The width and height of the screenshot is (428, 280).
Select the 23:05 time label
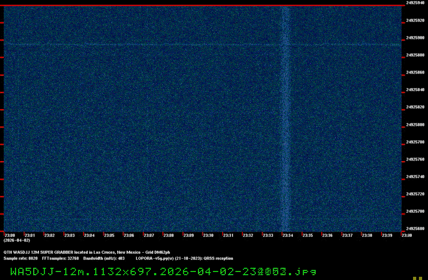(109, 235)
